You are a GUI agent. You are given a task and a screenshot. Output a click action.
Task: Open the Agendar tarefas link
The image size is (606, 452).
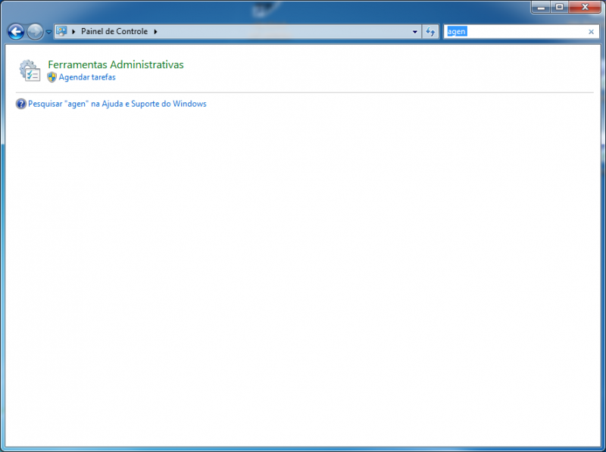pos(88,77)
